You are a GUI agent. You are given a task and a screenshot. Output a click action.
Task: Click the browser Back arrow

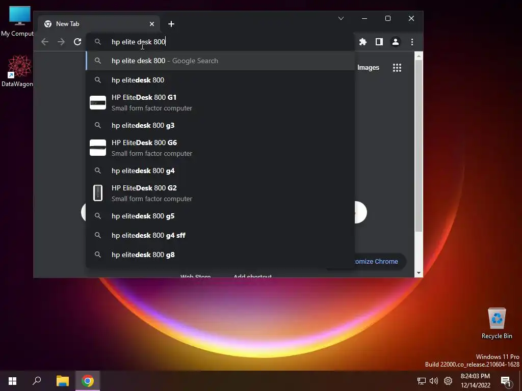pos(45,42)
